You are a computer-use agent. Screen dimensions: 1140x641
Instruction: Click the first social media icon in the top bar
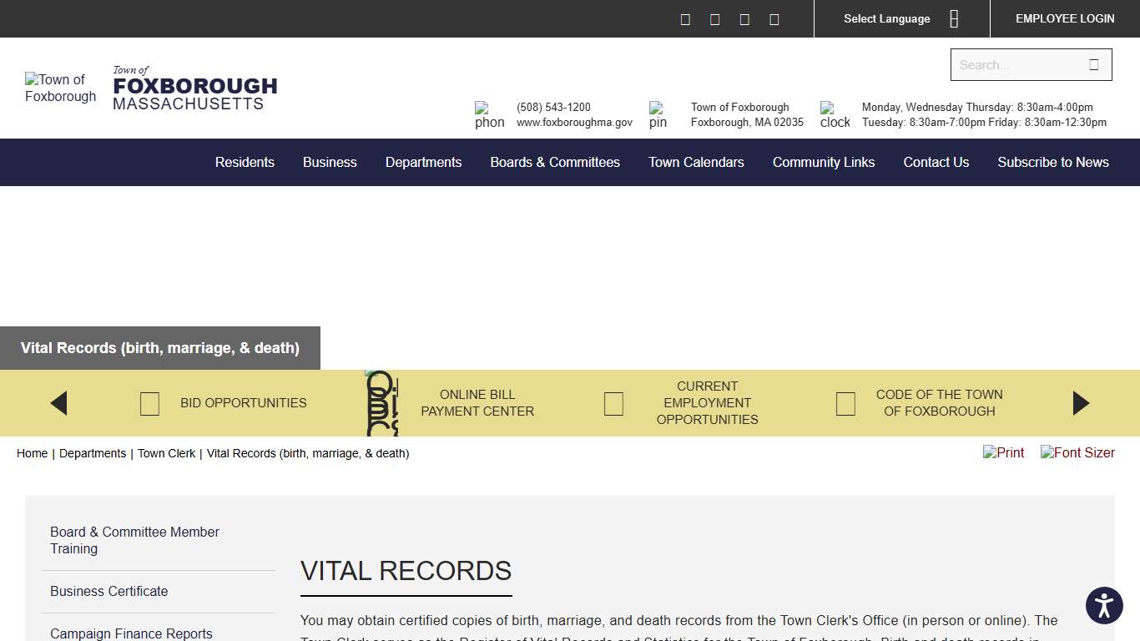click(685, 18)
